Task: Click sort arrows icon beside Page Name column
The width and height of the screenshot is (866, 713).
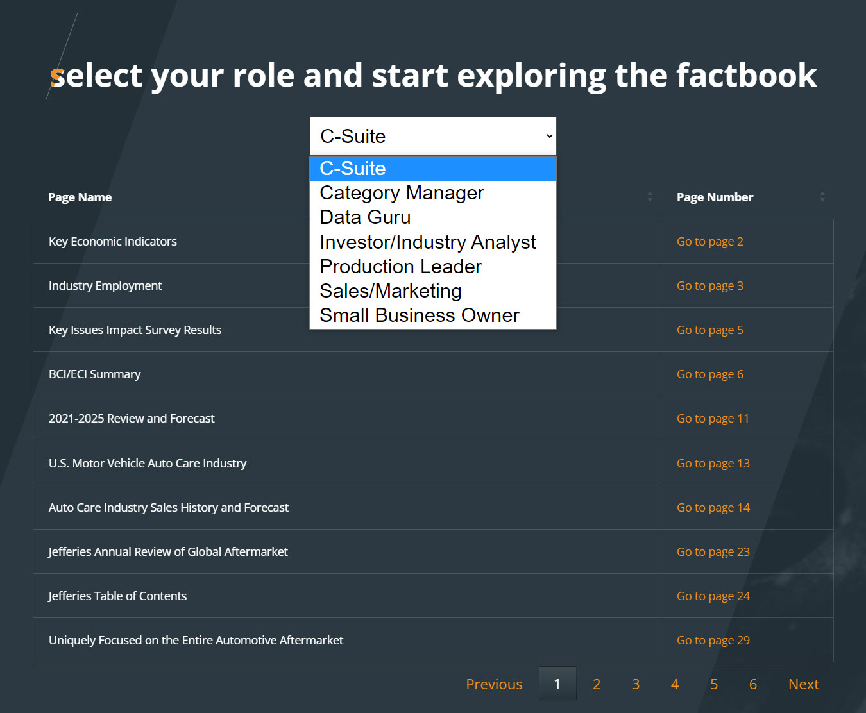Action: tap(650, 197)
